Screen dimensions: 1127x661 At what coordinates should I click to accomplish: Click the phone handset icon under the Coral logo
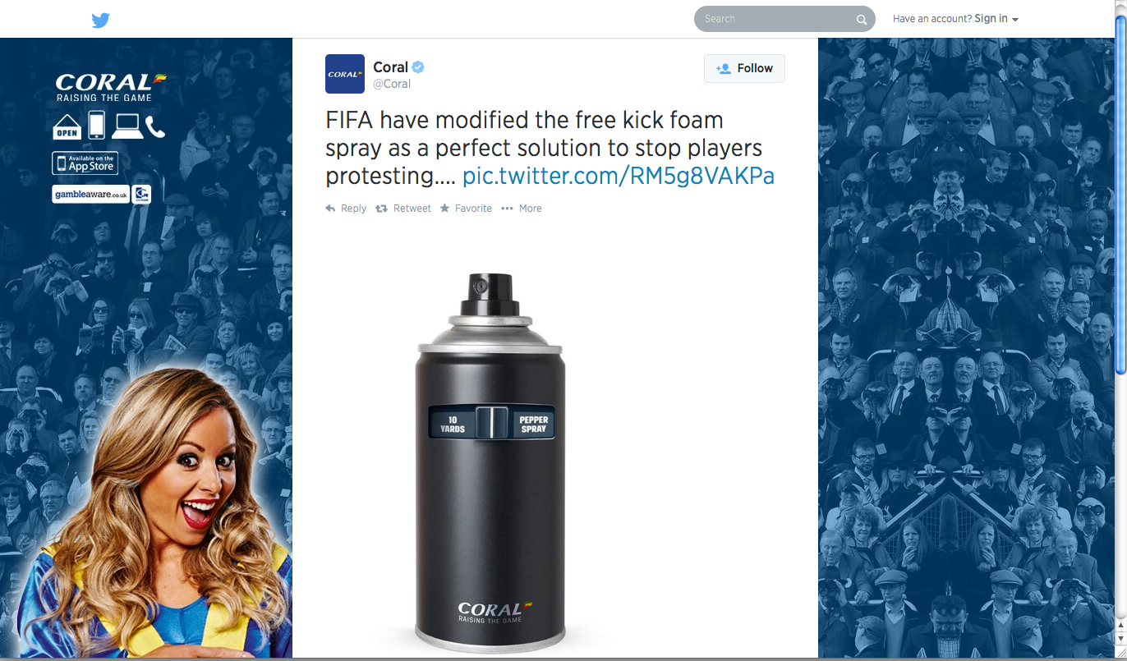tap(155, 126)
